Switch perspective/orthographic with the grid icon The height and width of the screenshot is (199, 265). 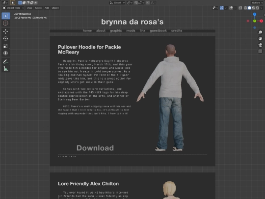click(260, 51)
